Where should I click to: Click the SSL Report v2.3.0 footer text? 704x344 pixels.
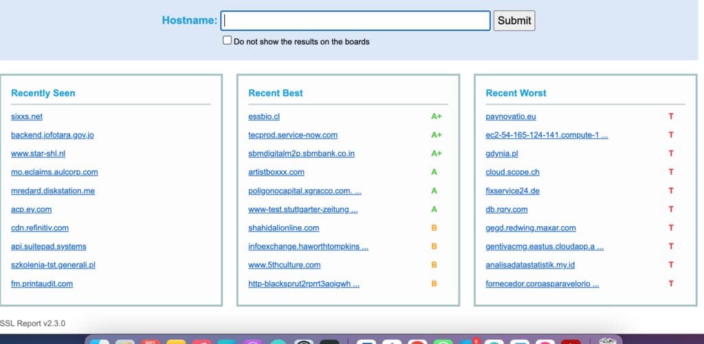click(33, 323)
